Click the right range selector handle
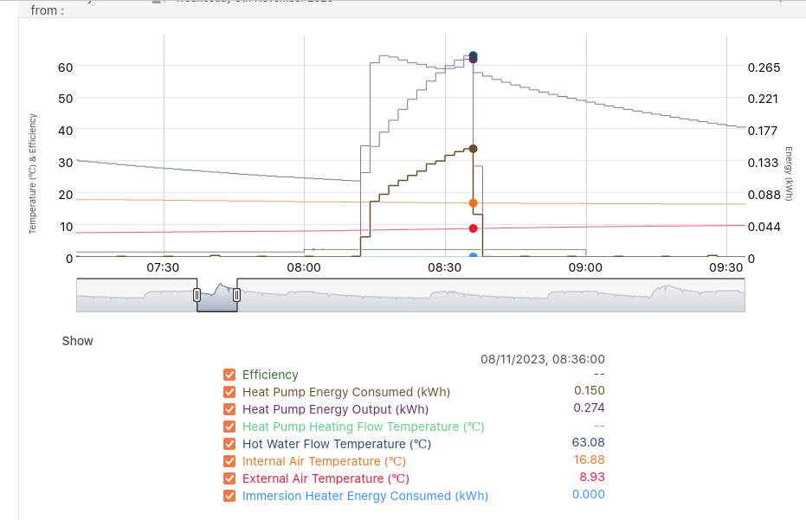The image size is (806, 520). [236, 295]
